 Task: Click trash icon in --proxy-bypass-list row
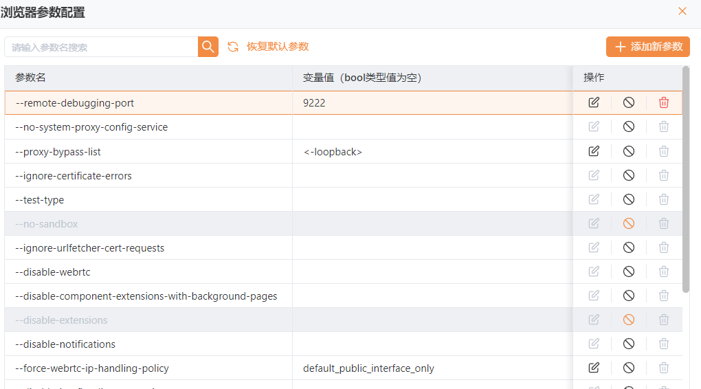click(x=664, y=151)
